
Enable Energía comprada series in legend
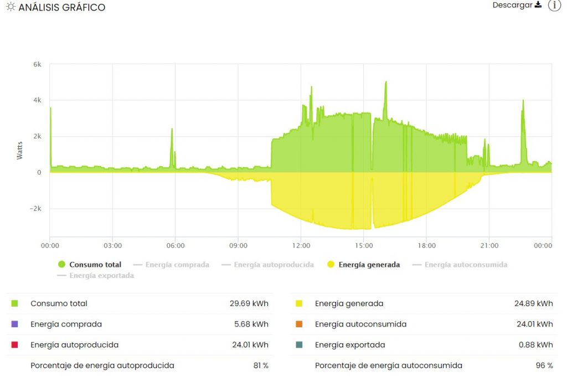click(x=177, y=265)
